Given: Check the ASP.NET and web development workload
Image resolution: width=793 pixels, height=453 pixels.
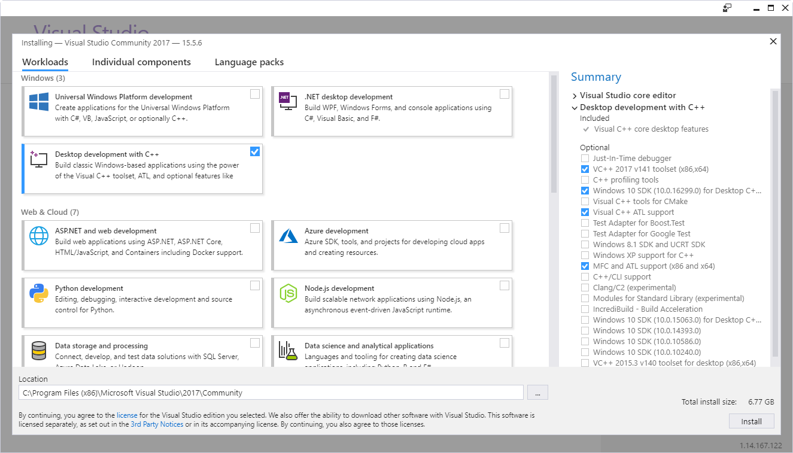Looking at the screenshot, I should [255, 228].
